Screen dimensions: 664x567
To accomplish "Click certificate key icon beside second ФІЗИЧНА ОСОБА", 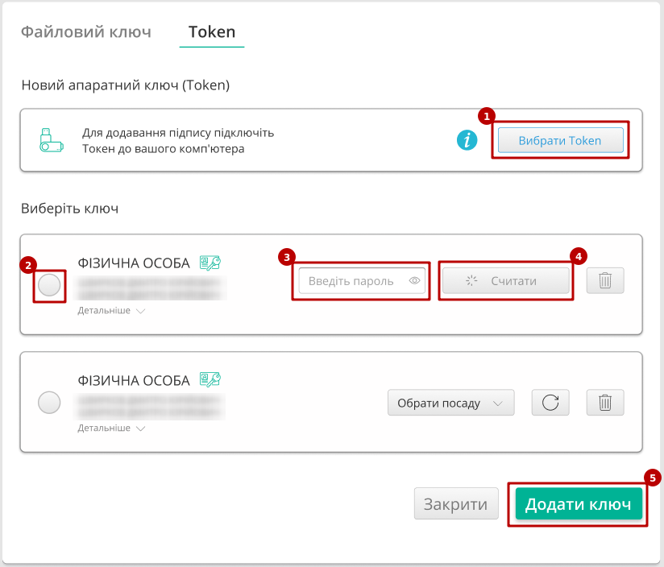I will tap(210, 379).
